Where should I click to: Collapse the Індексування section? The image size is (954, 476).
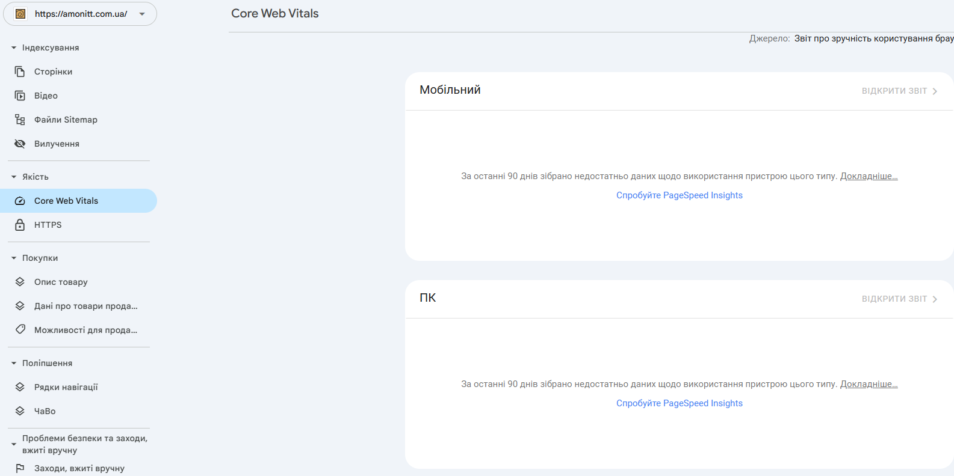point(14,47)
